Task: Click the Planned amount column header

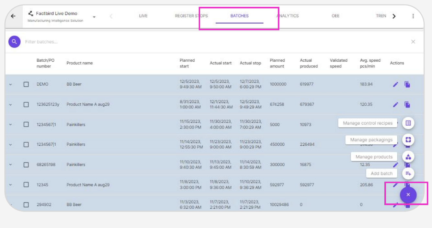Action: (x=277, y=63)
